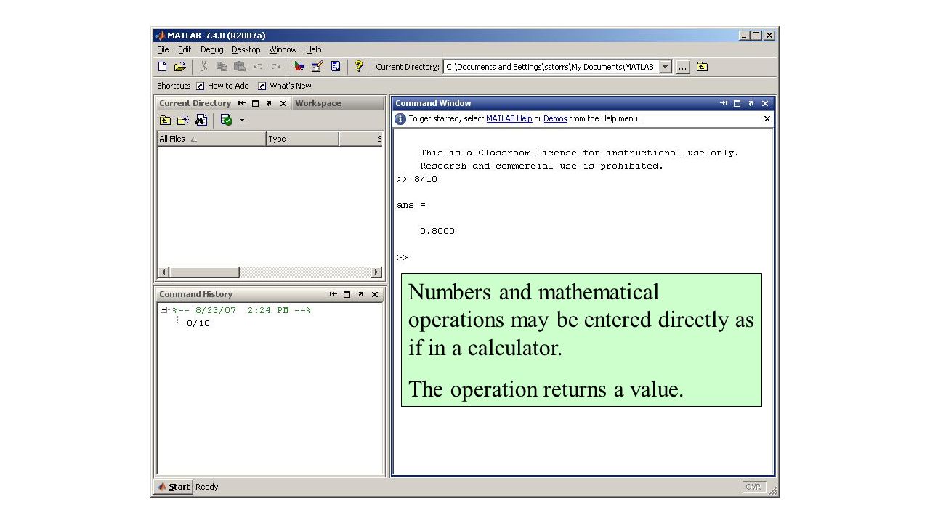Minimize the Command History panel to the side

(333, 294)
